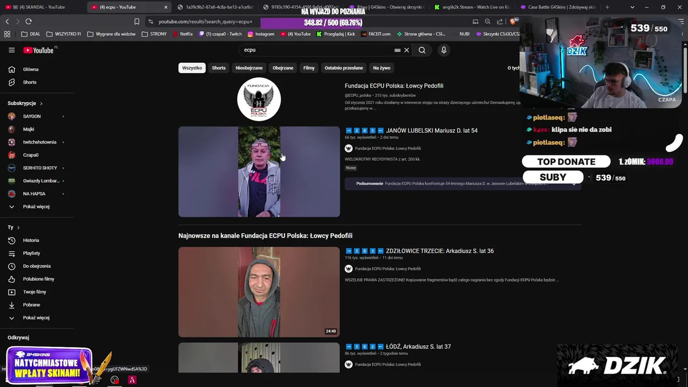Click the YouTube logo
This screenshot has width=688, height=387.
point(39,50)
